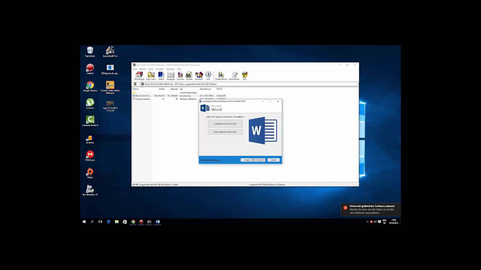Select the MEGAsync desktop icon
This screenshot has width=481, height=270.
click(x=90, y=156)
